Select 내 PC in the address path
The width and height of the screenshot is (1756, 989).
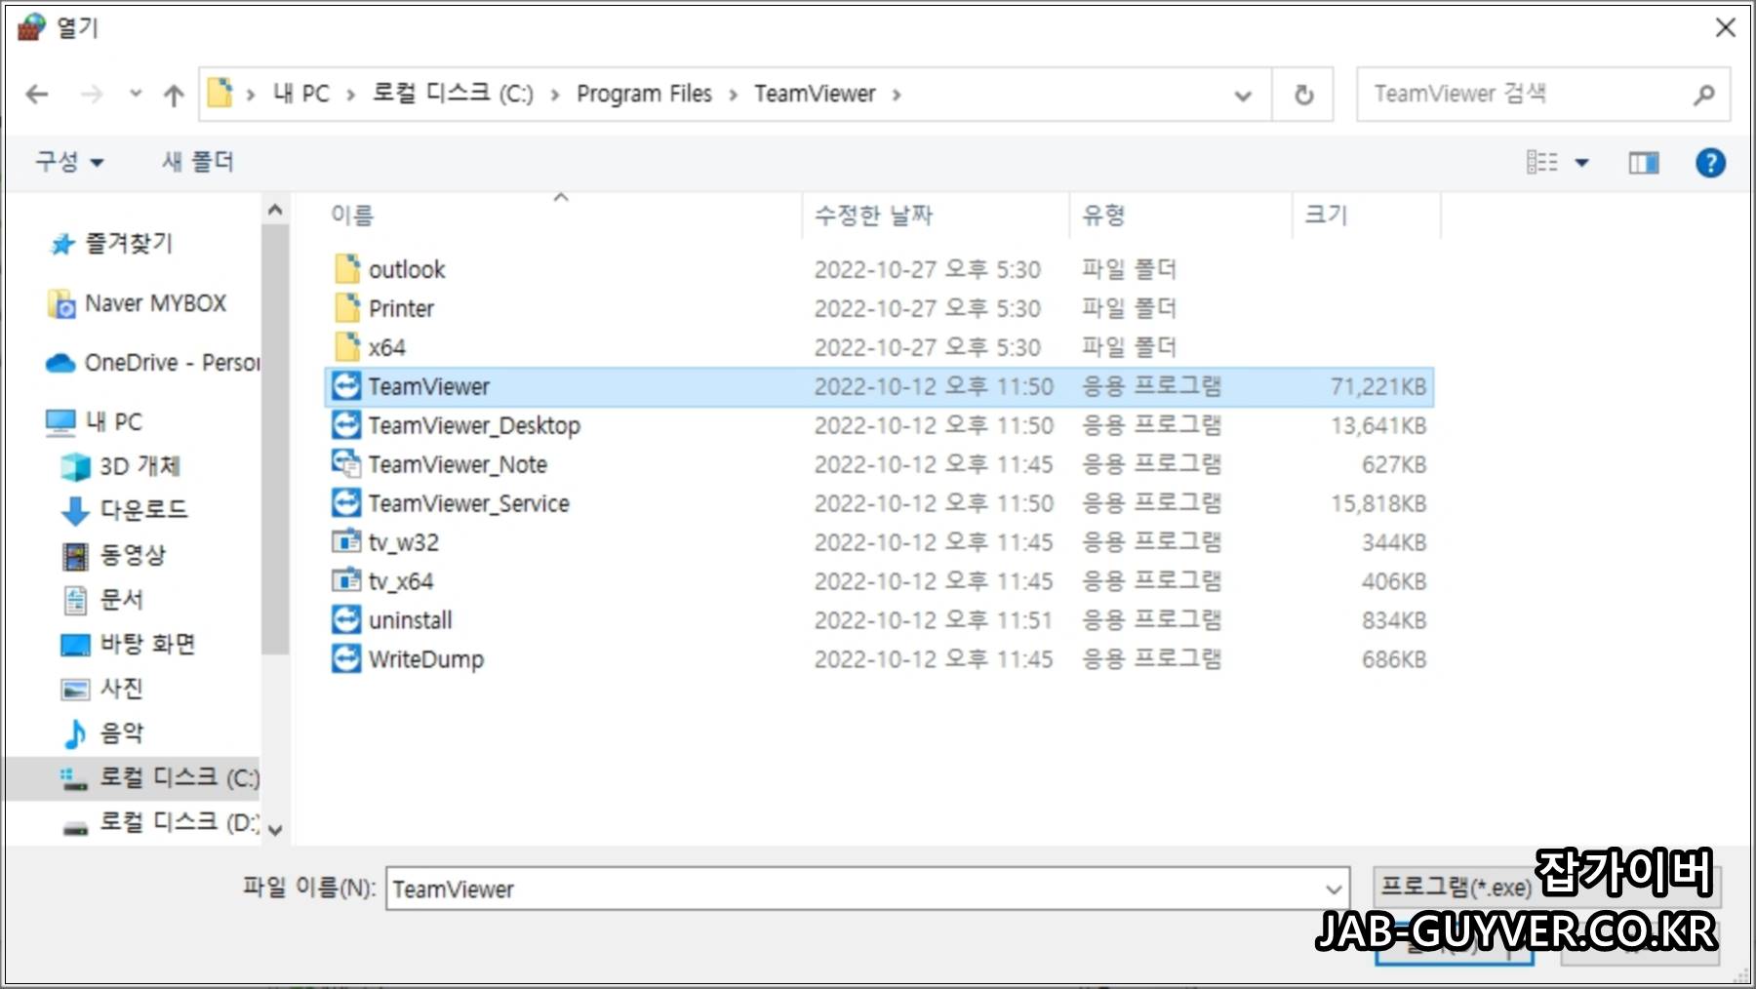pyautogui.click(x=301, y=94)
